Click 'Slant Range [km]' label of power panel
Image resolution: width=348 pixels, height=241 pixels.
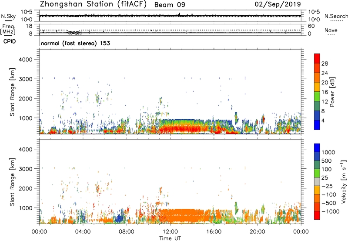coord(12,92)
